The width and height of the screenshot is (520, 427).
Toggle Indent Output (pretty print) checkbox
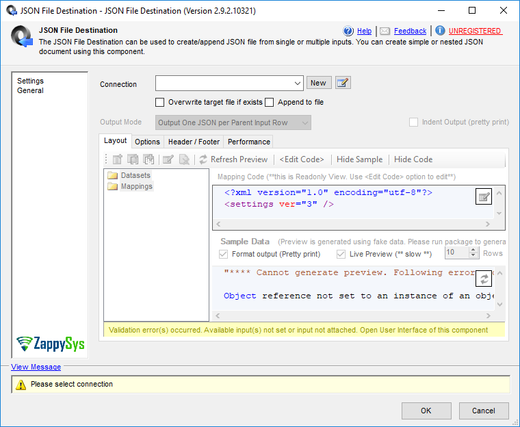[x=413, y=122]
